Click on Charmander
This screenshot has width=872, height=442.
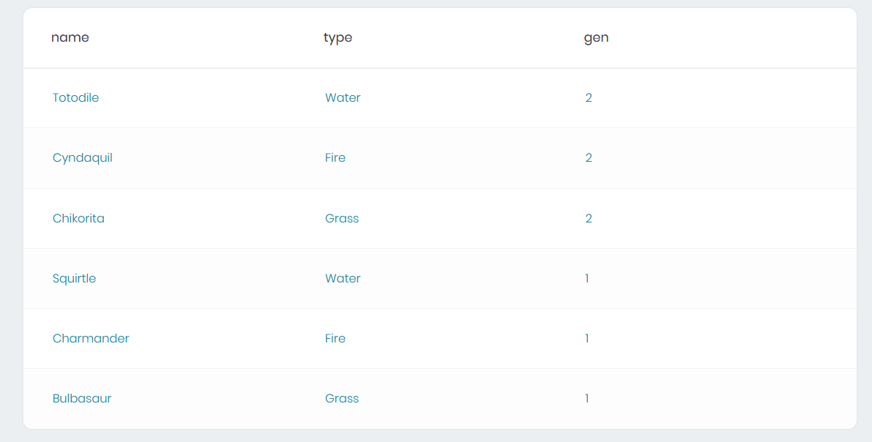point(91,338)
